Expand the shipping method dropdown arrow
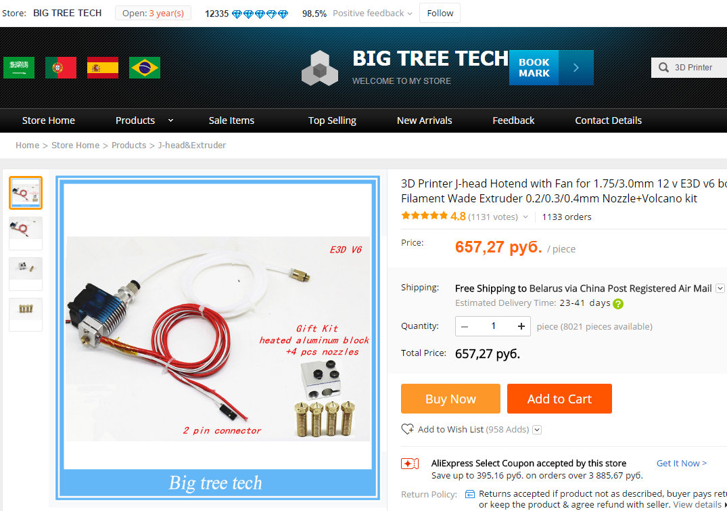This screenshot has height=511, width=727. tap(720, 288)
